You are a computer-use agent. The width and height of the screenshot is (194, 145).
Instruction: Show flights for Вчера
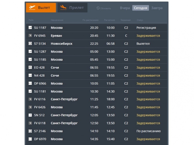125,8
